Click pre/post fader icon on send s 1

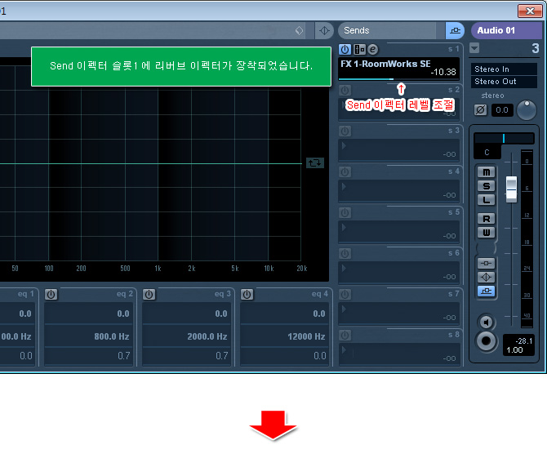point(359,50)
